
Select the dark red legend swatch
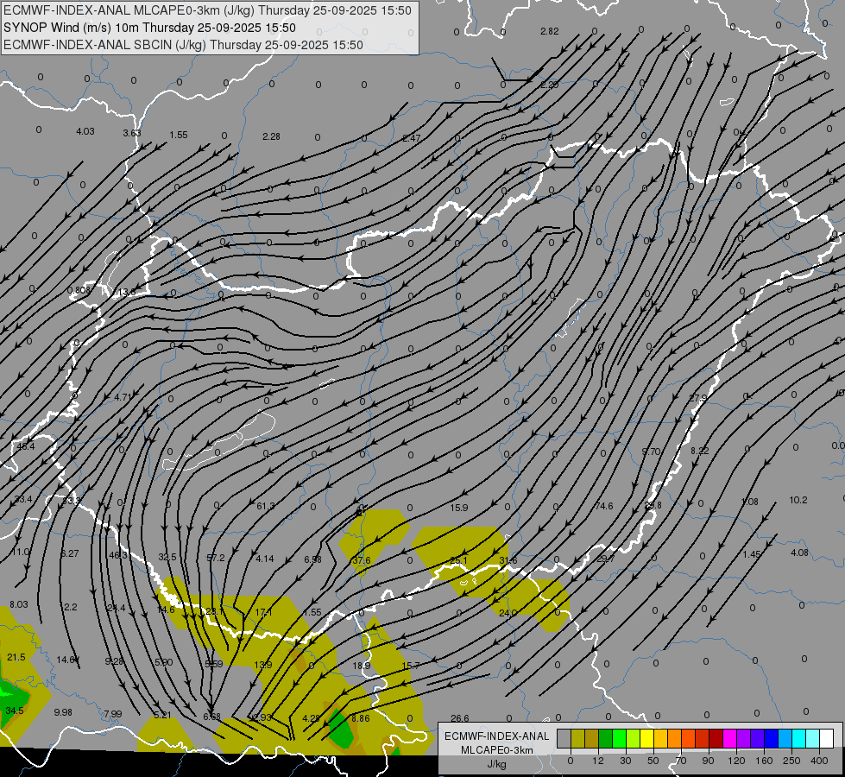(x=716, y=738)
